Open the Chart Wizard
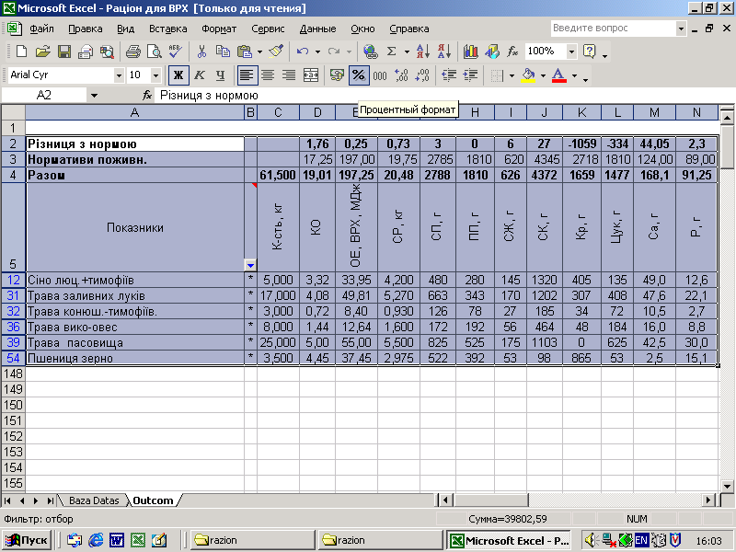The width and height of the screenshot is (736, 552). coord(471,52)
